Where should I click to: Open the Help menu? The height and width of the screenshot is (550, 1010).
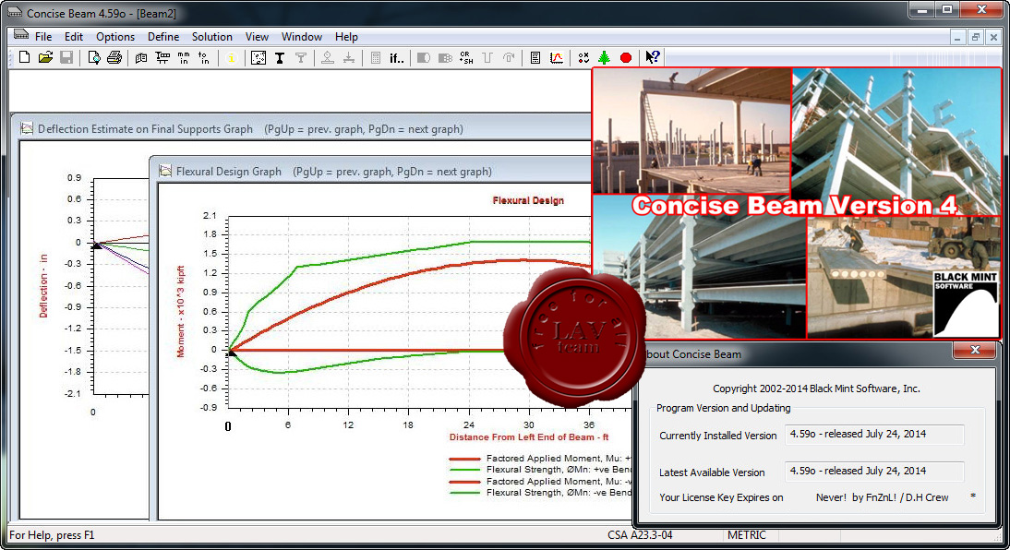click(x=346, y=37)
